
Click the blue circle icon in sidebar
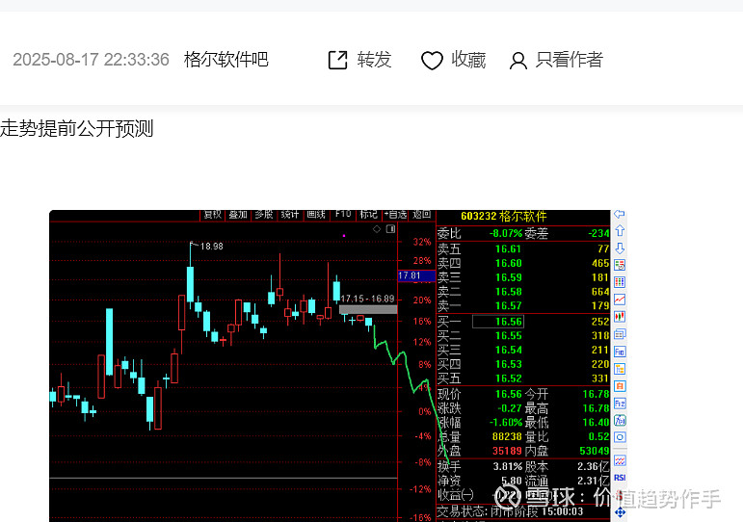coord(620,437)
